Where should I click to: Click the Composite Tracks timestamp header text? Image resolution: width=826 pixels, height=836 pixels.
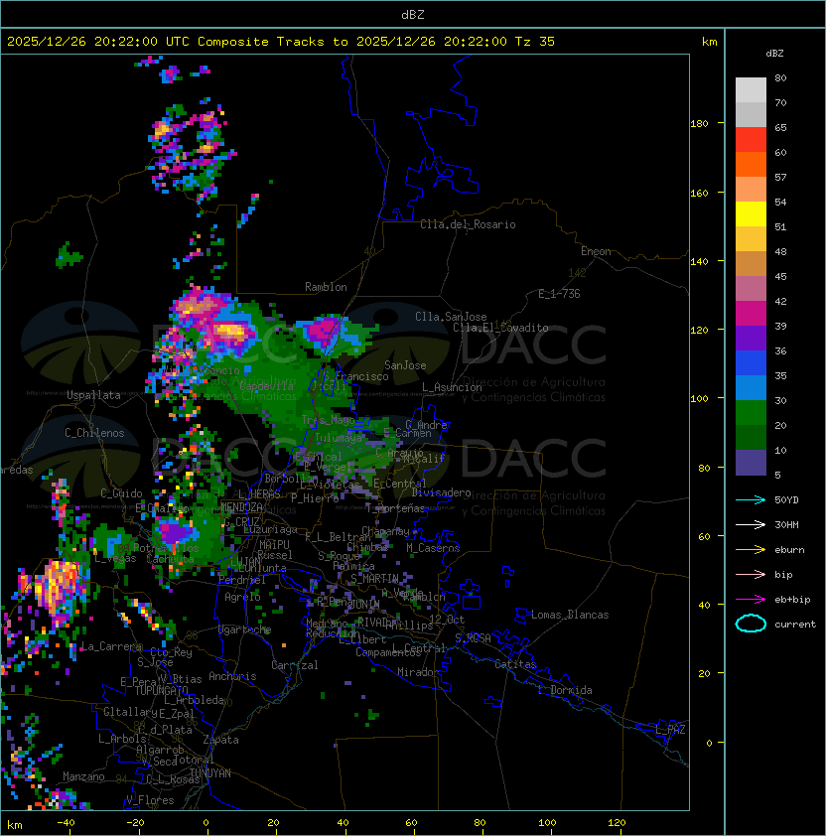click(281, 42)
